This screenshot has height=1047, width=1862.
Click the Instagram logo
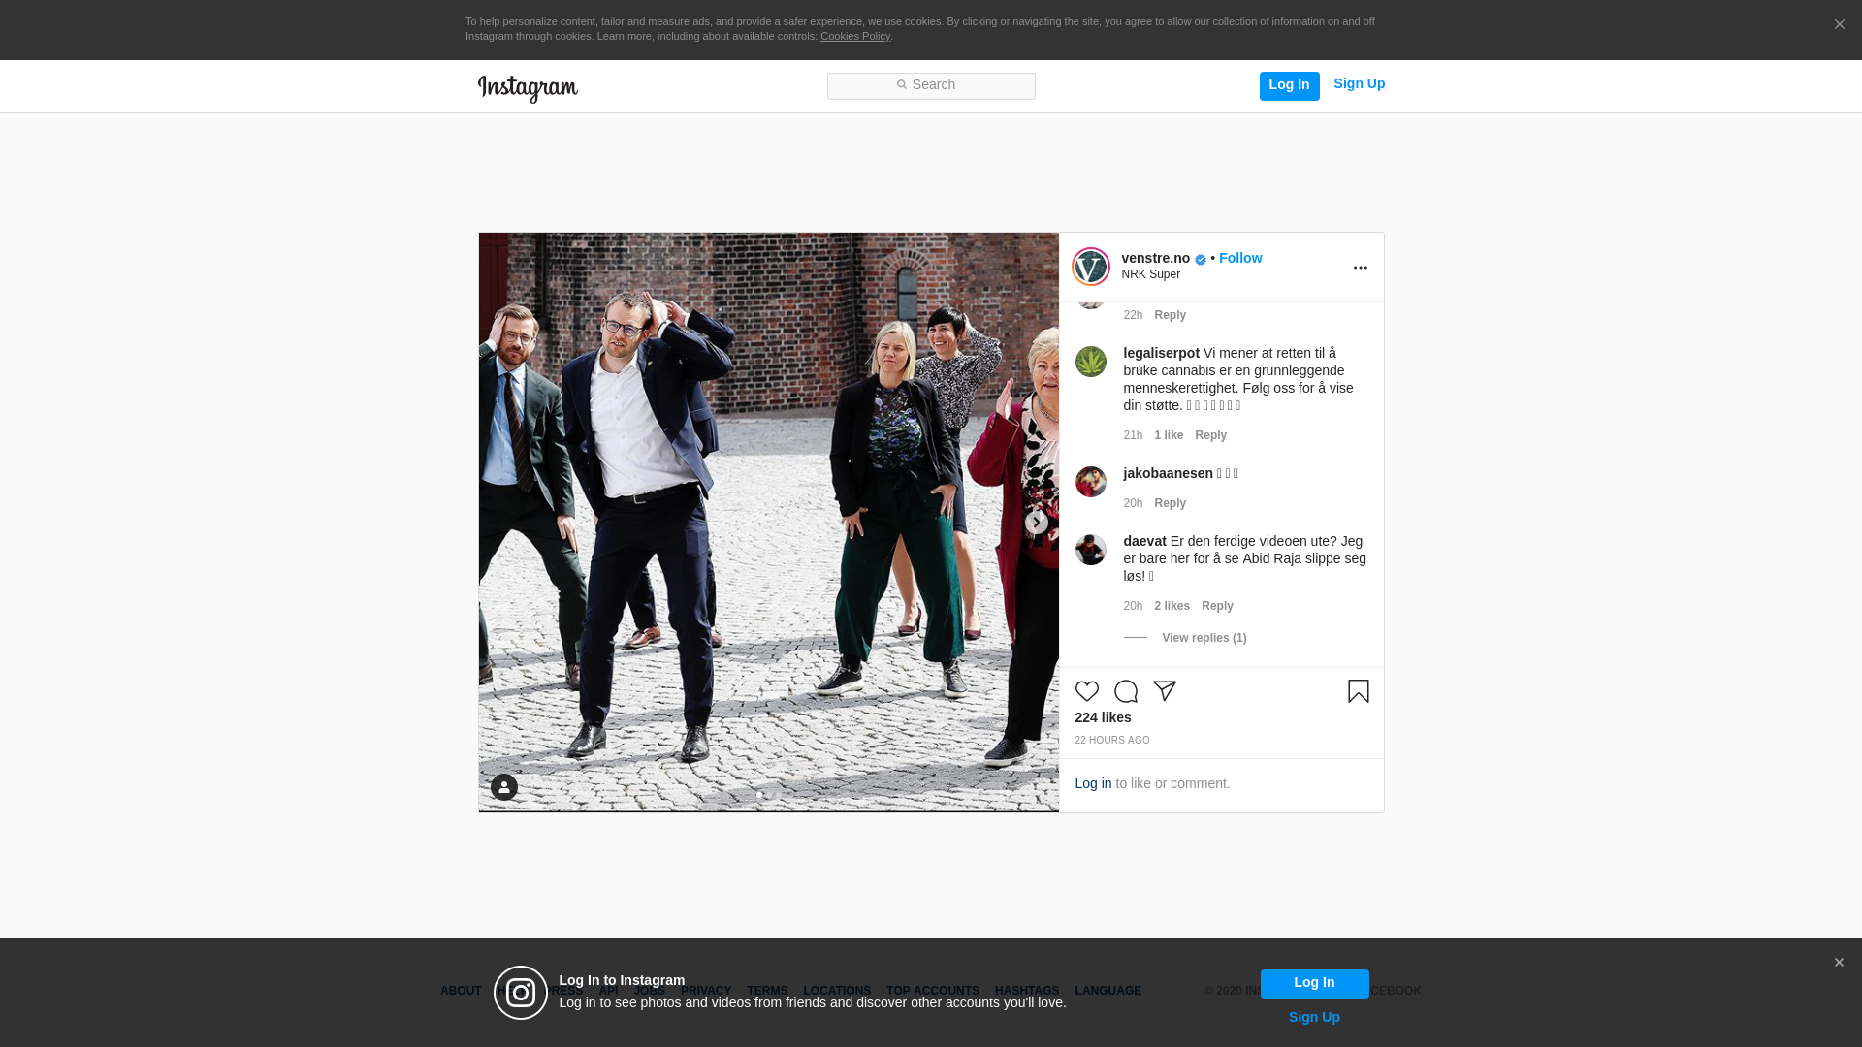click(x=528, y=88)
